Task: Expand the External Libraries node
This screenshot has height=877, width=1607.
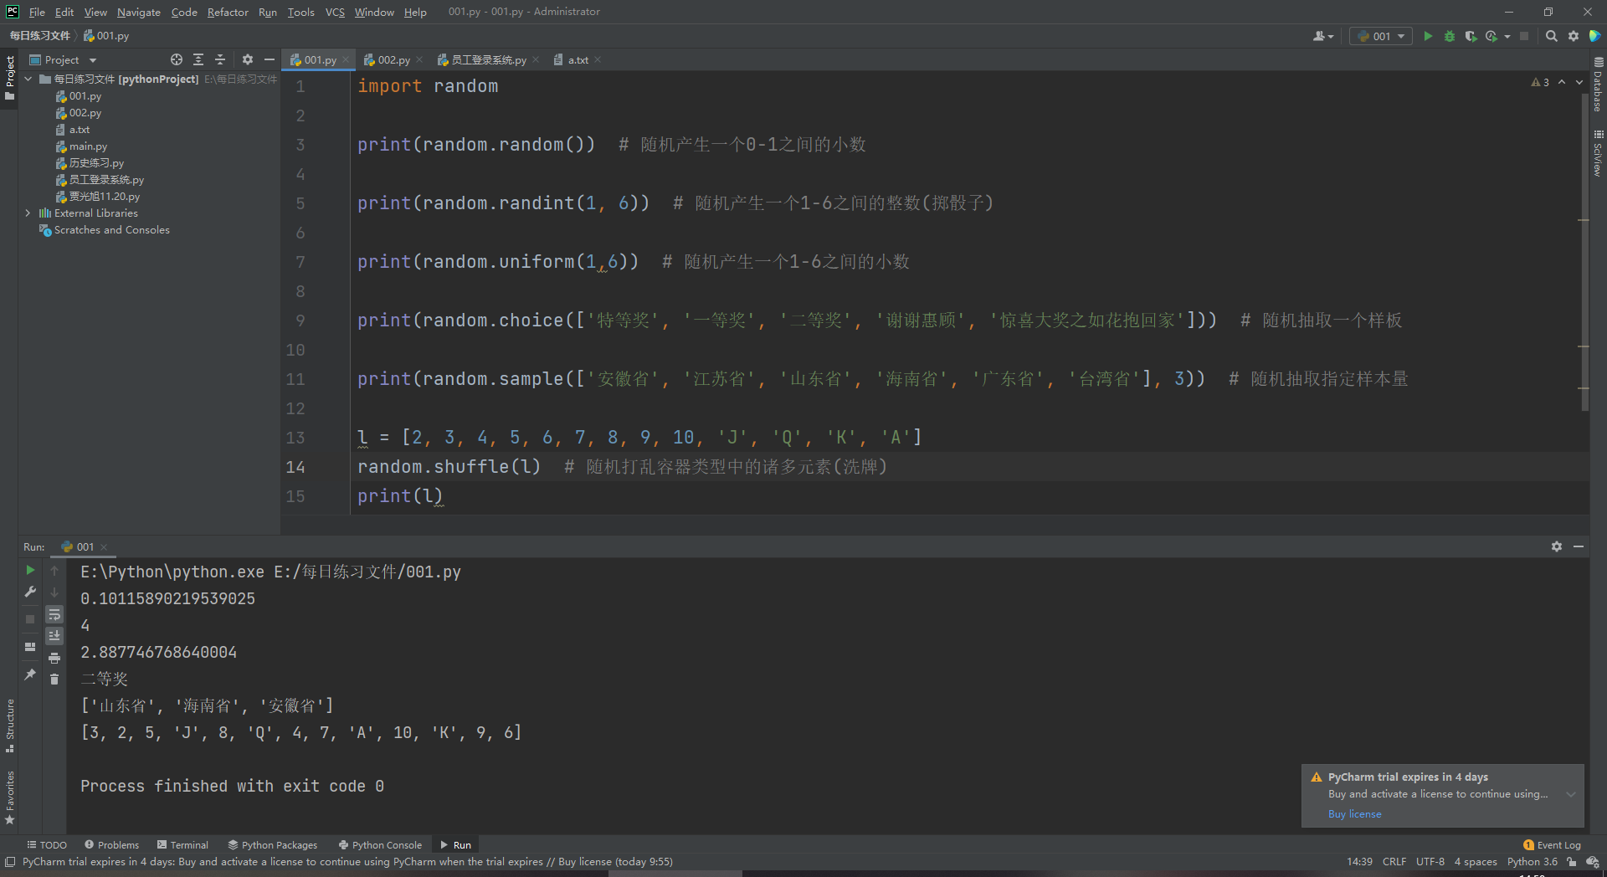Action: point(28,213)
